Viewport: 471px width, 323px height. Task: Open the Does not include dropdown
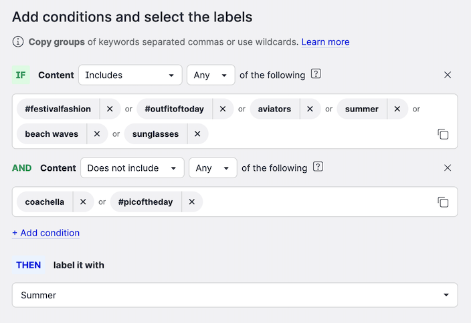click(x=132, y=168)
